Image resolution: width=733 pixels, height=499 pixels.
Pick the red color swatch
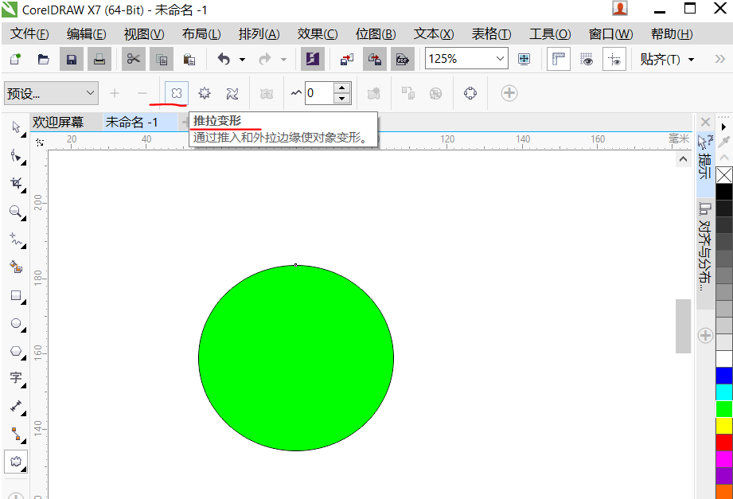(724, 442)
